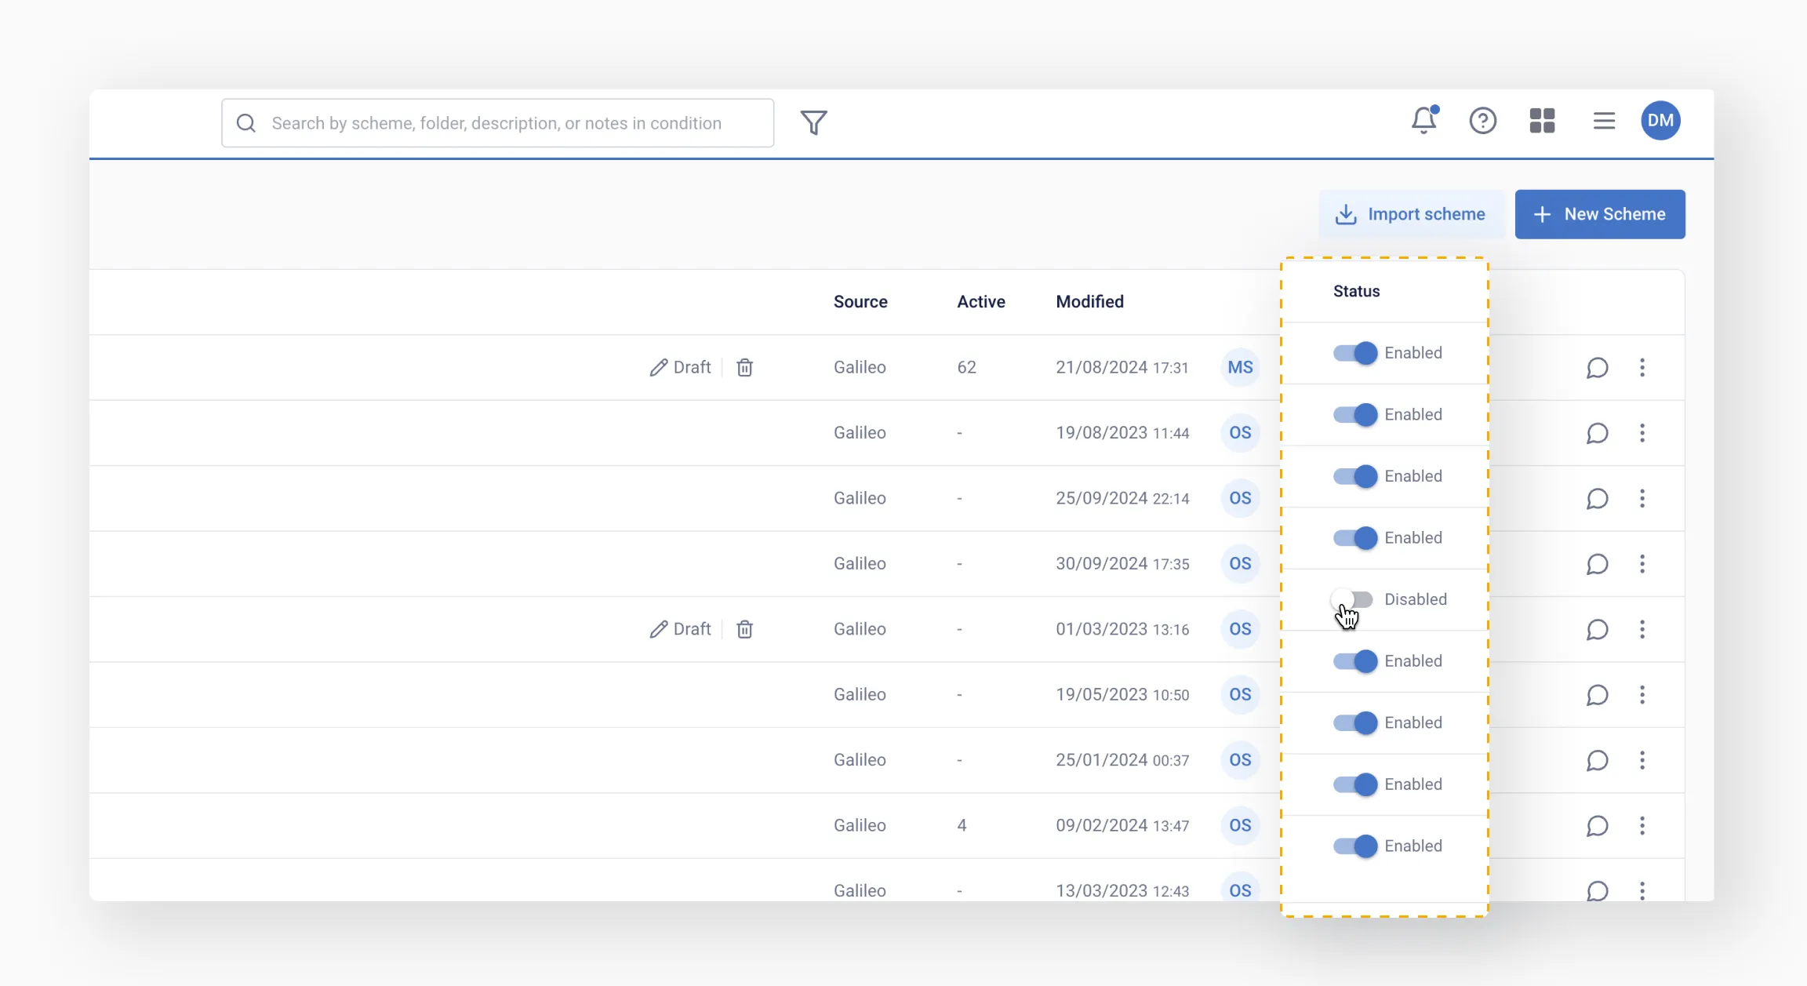
Task: Toggle status switch in the 09/02/2024 row
Action: point(1354,784)
